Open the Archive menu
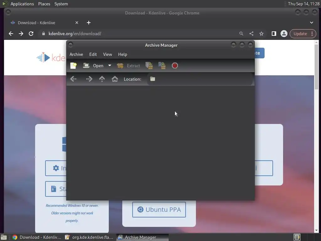The image size is (321, 241). tap(76, 54)
